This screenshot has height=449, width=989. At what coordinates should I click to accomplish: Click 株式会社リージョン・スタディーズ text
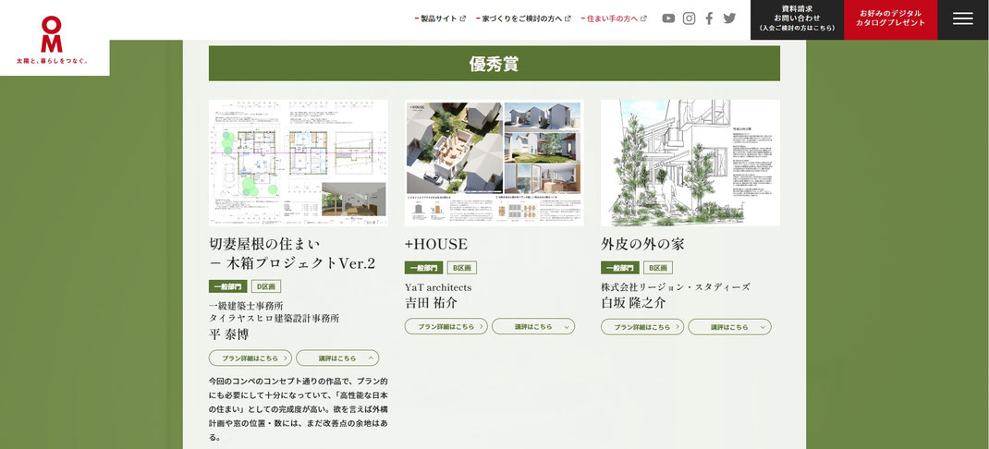coord(676,287)
